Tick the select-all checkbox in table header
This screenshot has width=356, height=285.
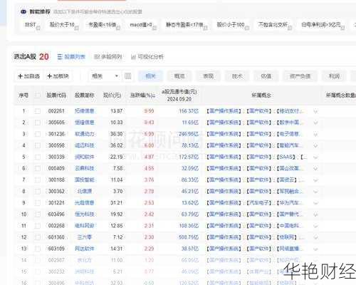point(38,95)
